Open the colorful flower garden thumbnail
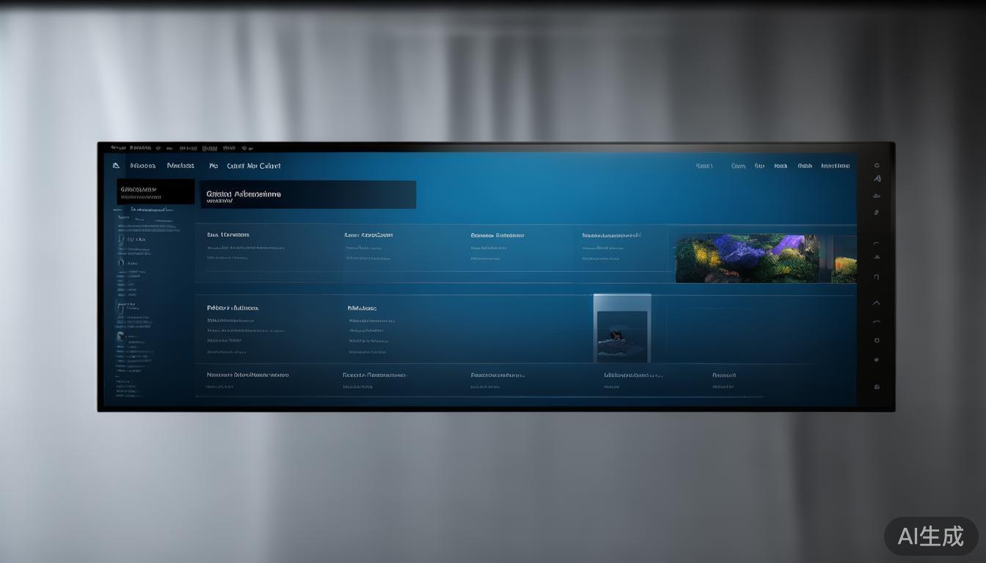Viewport: 986px width, 563px height. coord(746,259)
